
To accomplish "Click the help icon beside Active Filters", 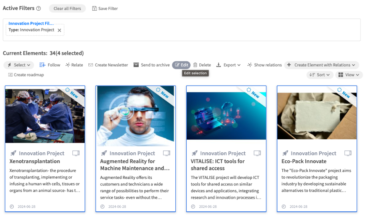I will click(38, 8).
